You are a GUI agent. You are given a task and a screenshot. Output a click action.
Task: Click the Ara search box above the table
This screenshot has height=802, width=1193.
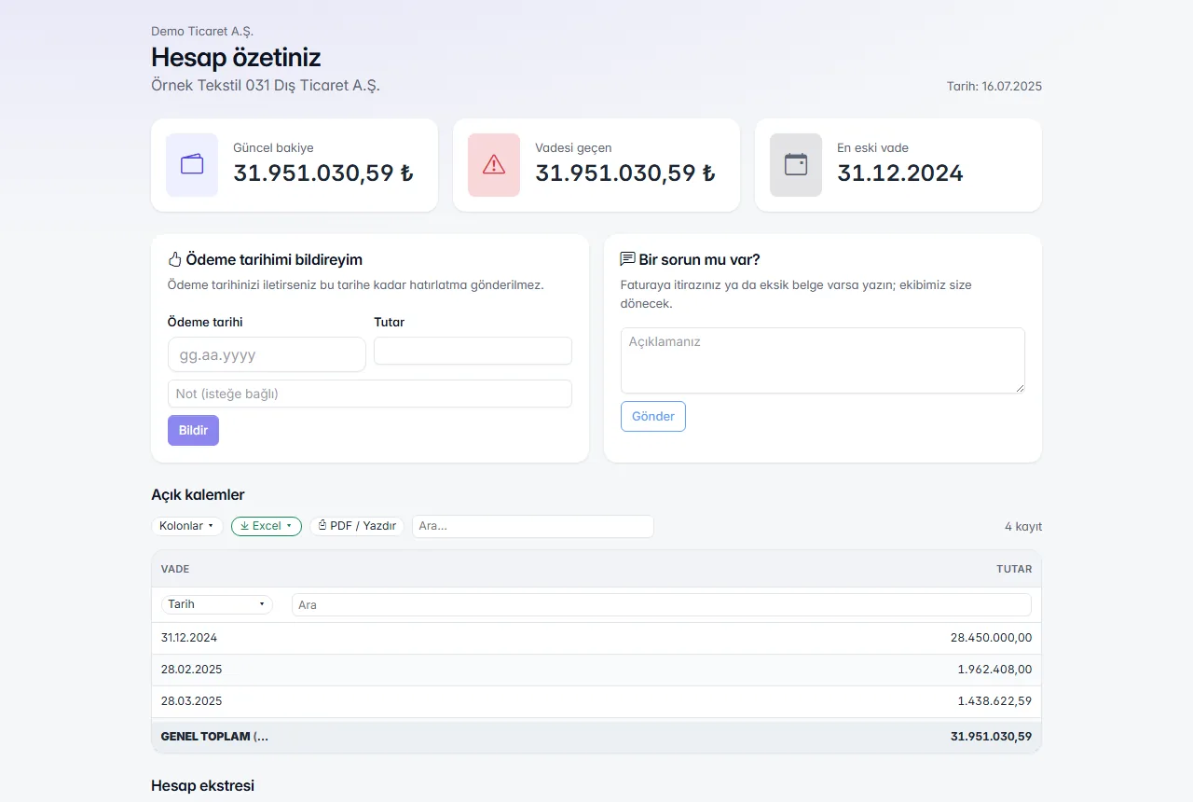click(533, 526)
